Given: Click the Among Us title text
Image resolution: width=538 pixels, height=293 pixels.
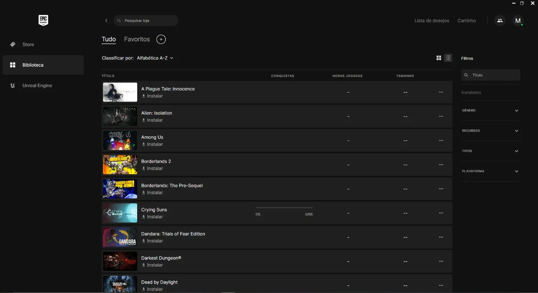Looking at the screenshot, I should click(152, 137).
